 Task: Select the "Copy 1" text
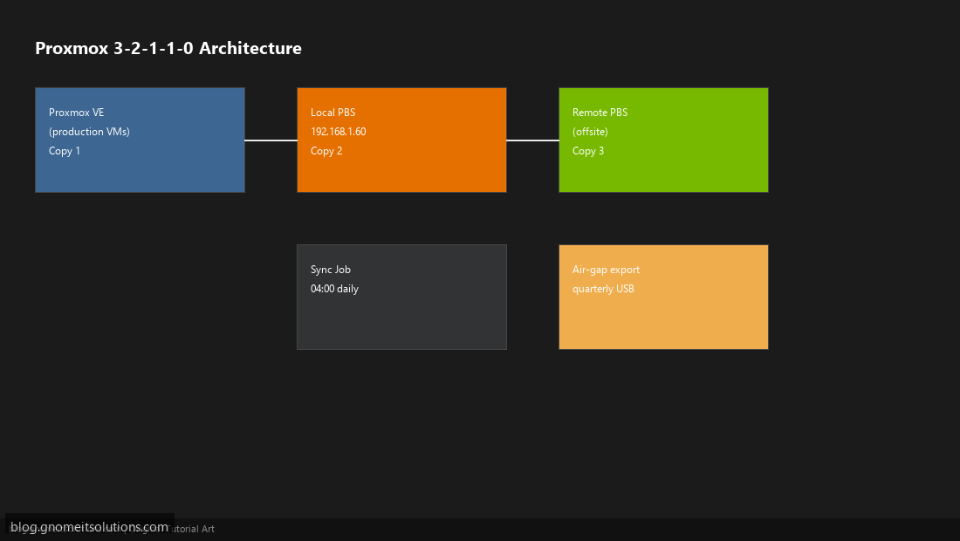(x=65, y=151)
